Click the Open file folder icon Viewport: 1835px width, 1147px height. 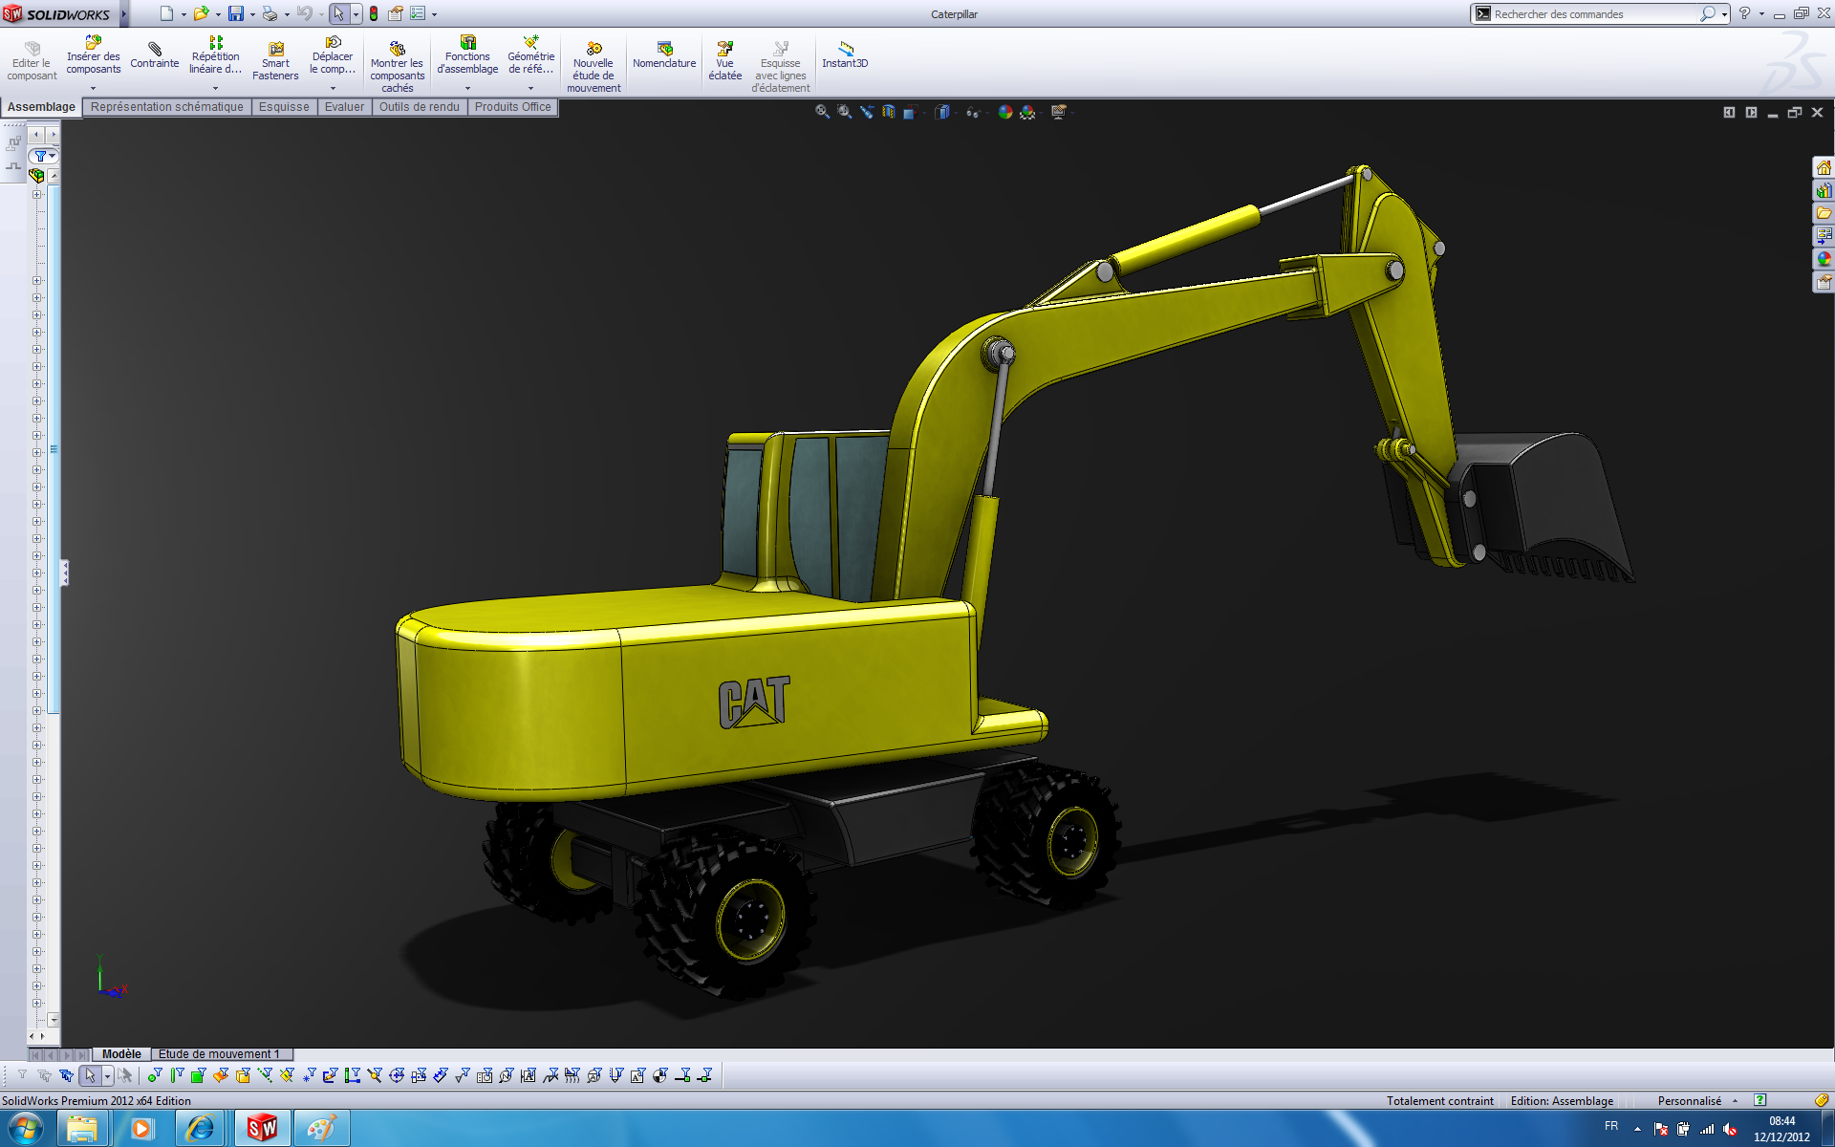(201, 13)
